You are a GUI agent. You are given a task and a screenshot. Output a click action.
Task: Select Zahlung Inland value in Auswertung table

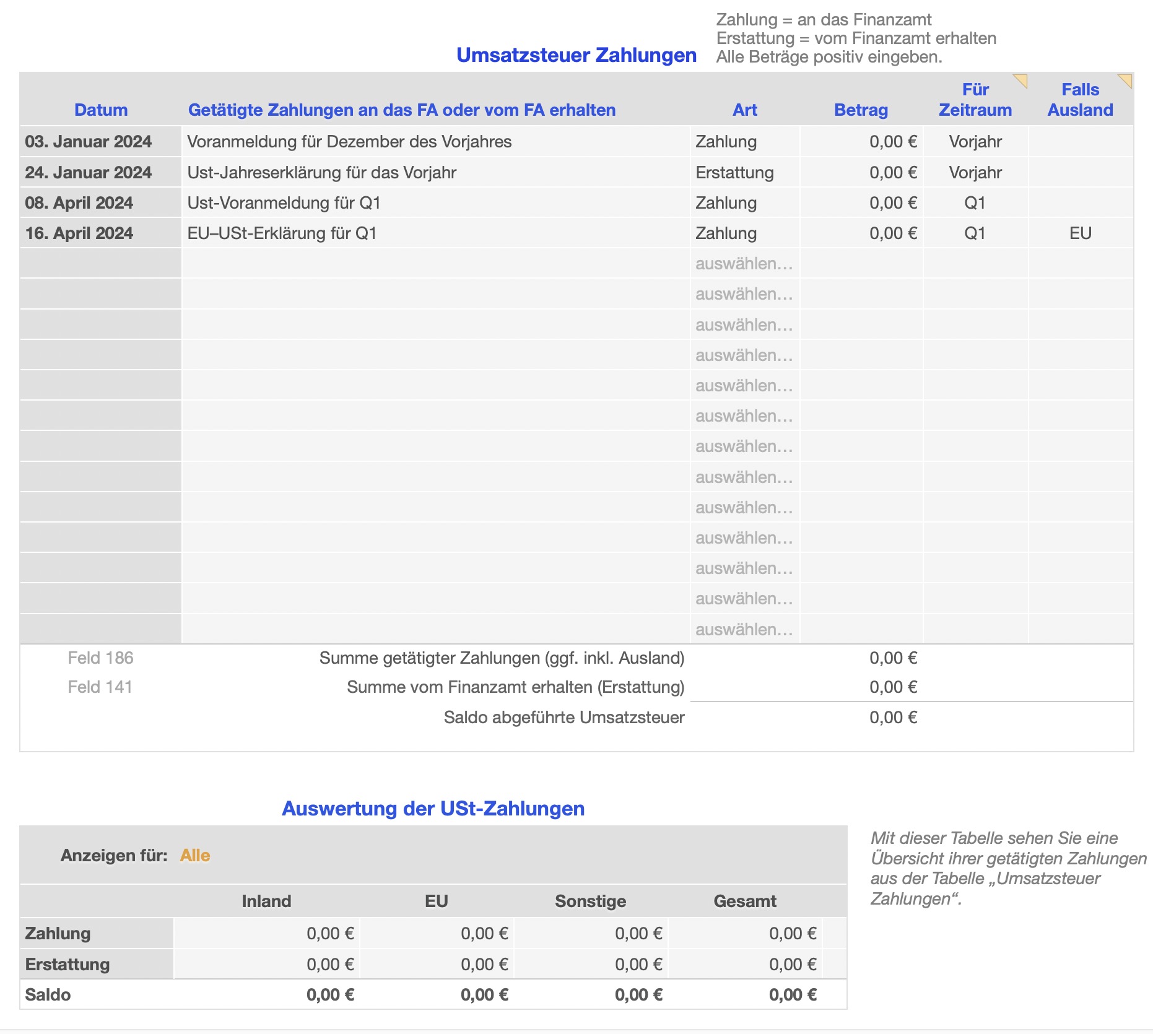pos(329,934)
